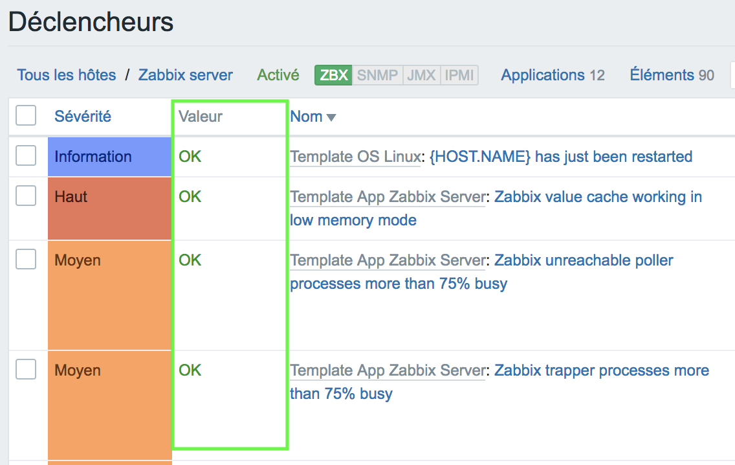Image resolution: width=735 pixels, height=465 pixels.
Task: Click the Activé host status link
Action: pyautogui.click(x=278, y=75)
